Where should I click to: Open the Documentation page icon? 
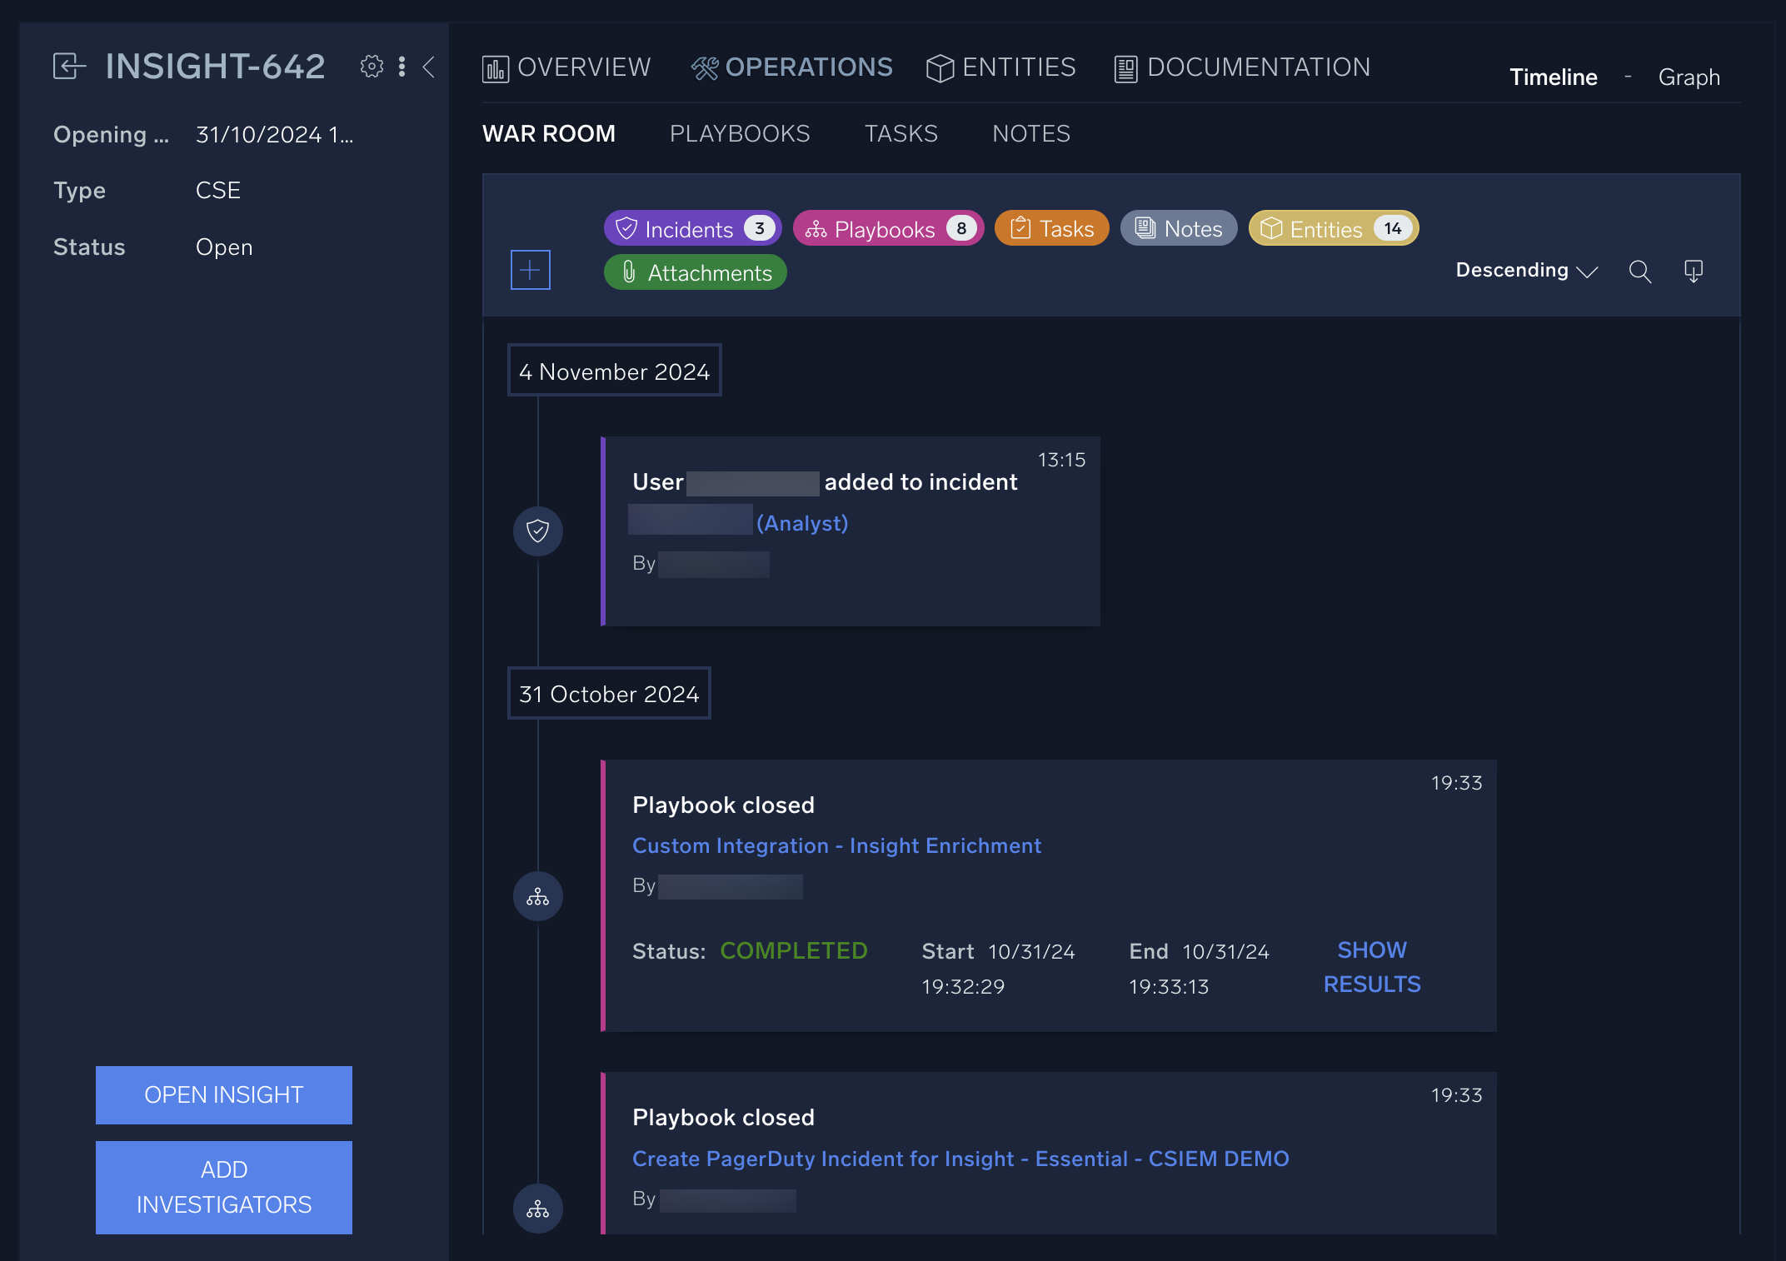[1125, 67]
